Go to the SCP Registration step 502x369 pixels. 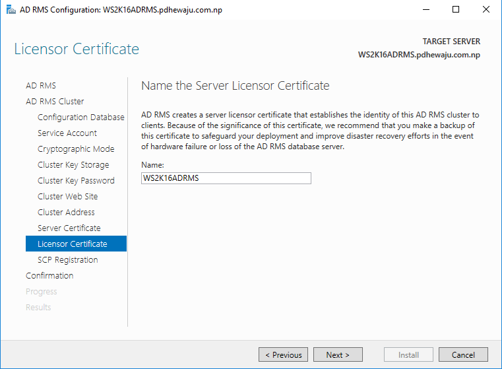tap(67, 260)
